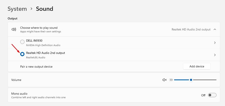Click the Volume slider track

pos(195,80)
